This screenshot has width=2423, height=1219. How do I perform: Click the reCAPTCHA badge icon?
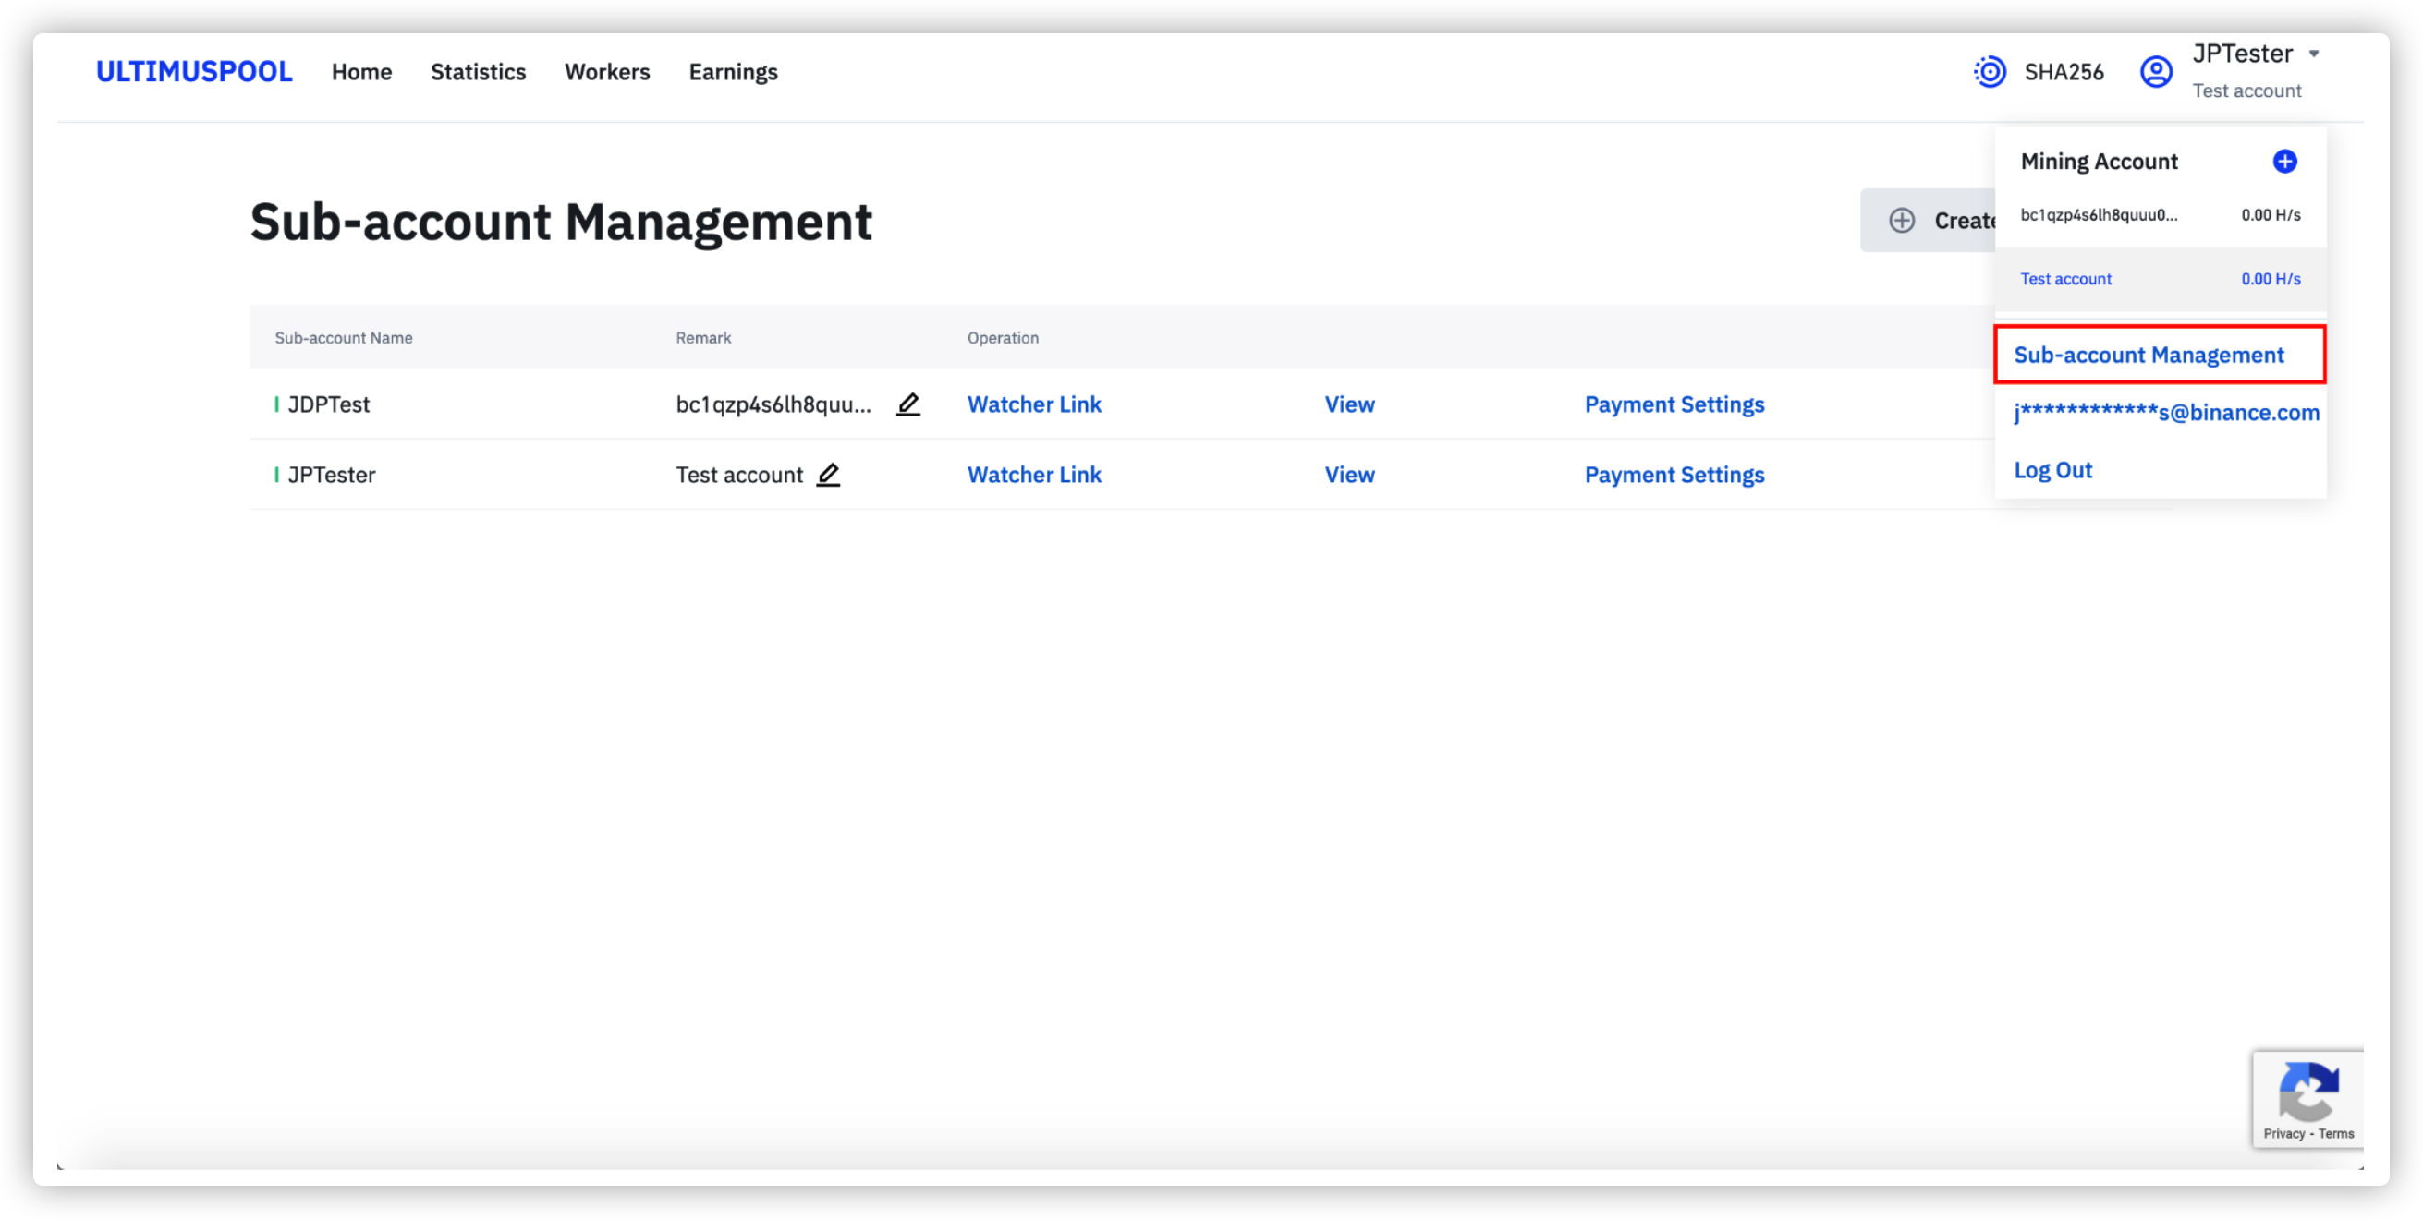pyautogui.click(x=2307, y=1091)
